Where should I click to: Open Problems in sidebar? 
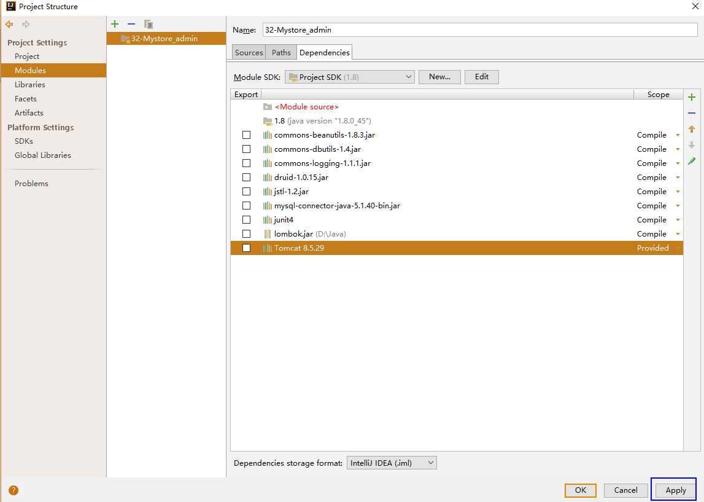31,183
